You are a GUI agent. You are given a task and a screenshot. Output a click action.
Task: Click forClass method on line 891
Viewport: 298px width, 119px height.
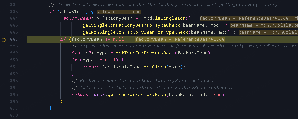coord(155,67)
